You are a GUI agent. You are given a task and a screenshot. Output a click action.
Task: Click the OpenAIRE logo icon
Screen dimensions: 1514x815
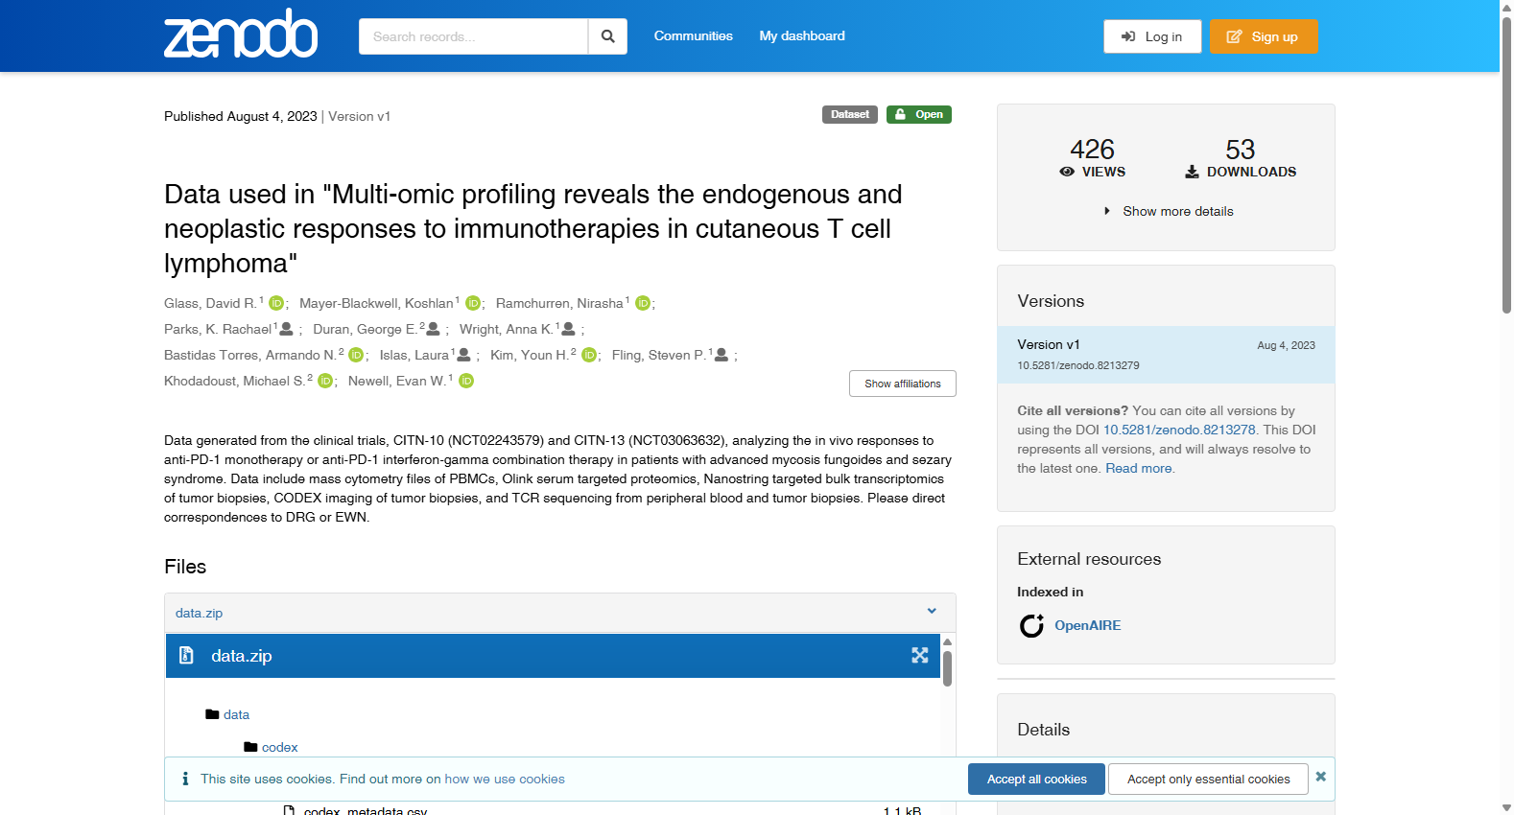pyautogui.click(x=1031, y=626)
